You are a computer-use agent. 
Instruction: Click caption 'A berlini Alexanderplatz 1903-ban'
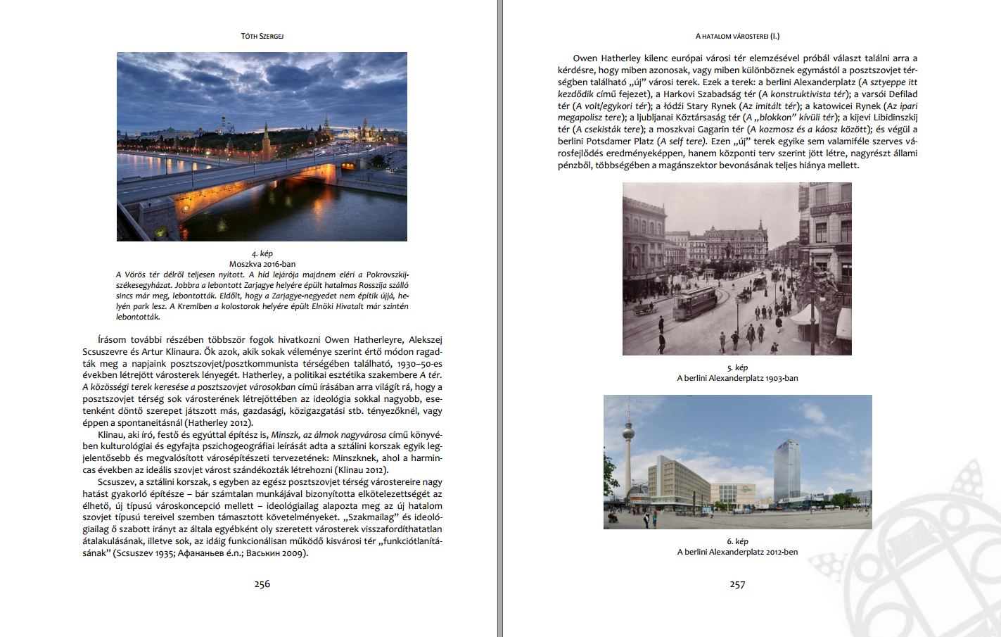click(x=737, y=378)
